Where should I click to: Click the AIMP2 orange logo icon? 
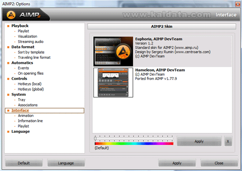click(11, 15)
